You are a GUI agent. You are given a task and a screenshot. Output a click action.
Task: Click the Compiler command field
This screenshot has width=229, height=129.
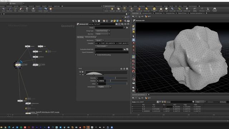click(x=112, y=43)
